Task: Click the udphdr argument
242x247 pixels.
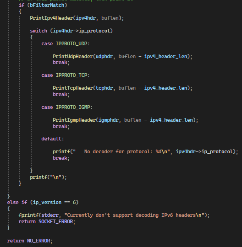Action: coord(104,56)
